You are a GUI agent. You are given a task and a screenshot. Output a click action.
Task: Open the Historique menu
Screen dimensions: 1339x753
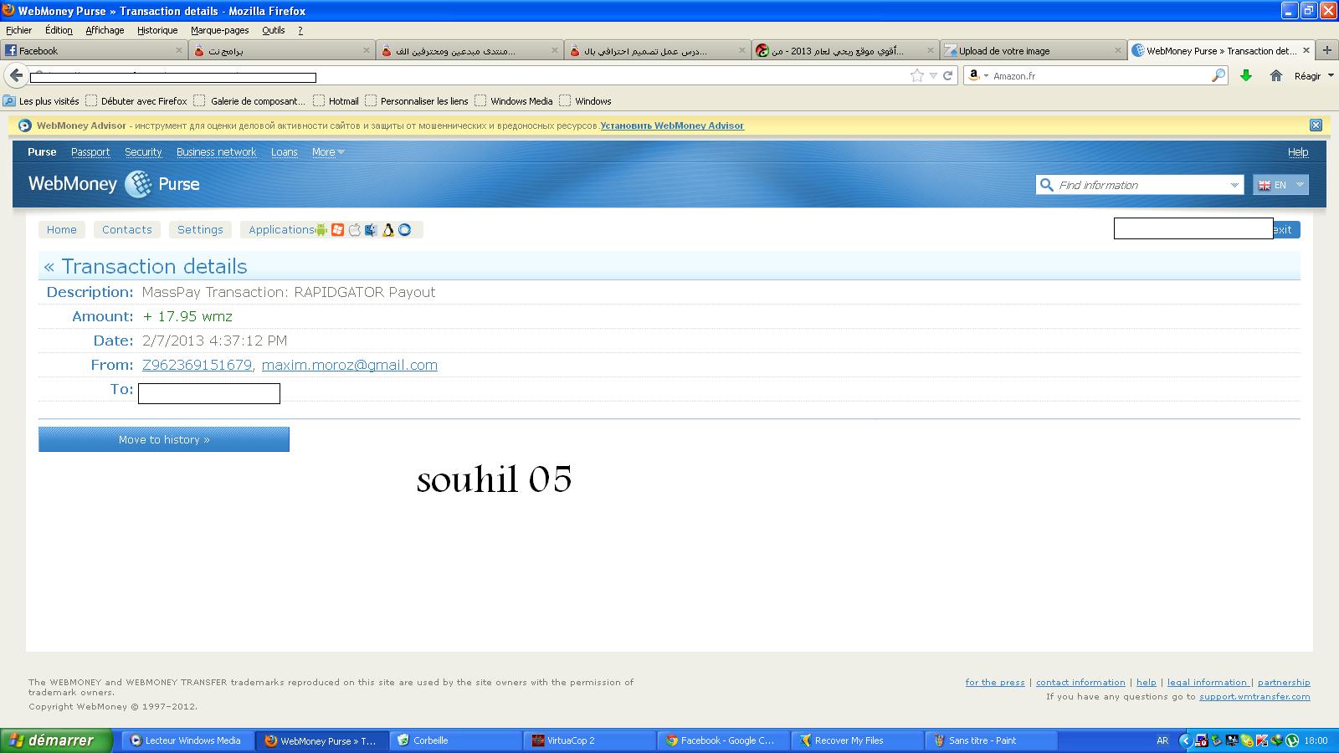(x=157, y=30)
